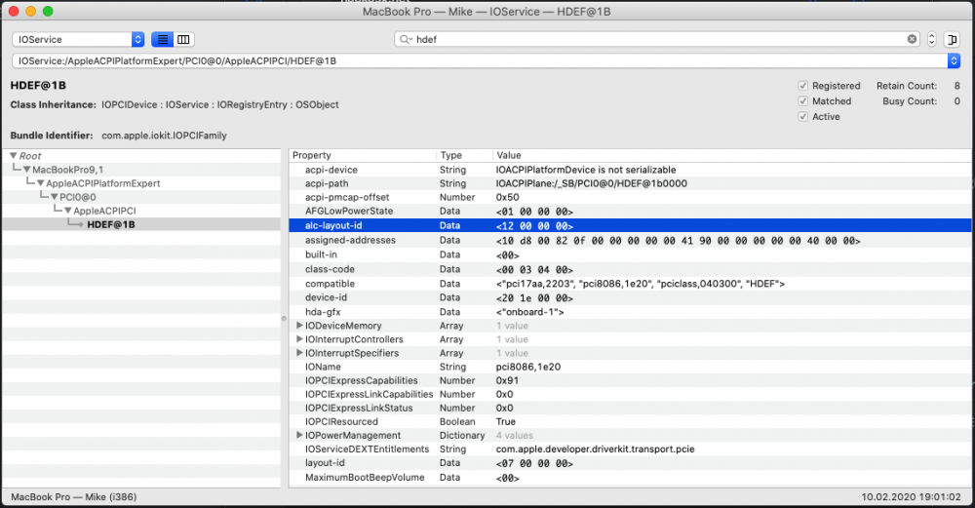Click the value pci8086,1e20
This screenshot has width=975, height=508.
[x=527, y=367]
